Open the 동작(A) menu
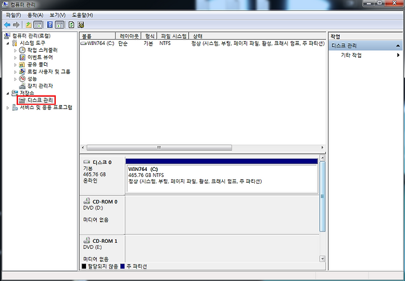 point(35,15)
